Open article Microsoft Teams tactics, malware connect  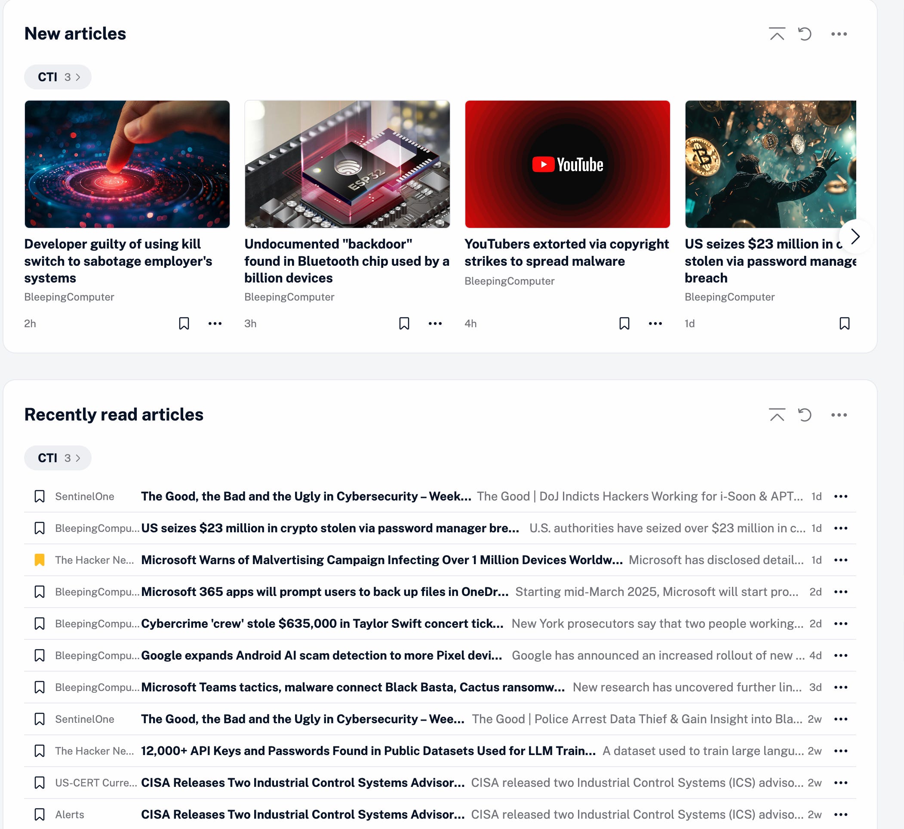tap(353, 687)
